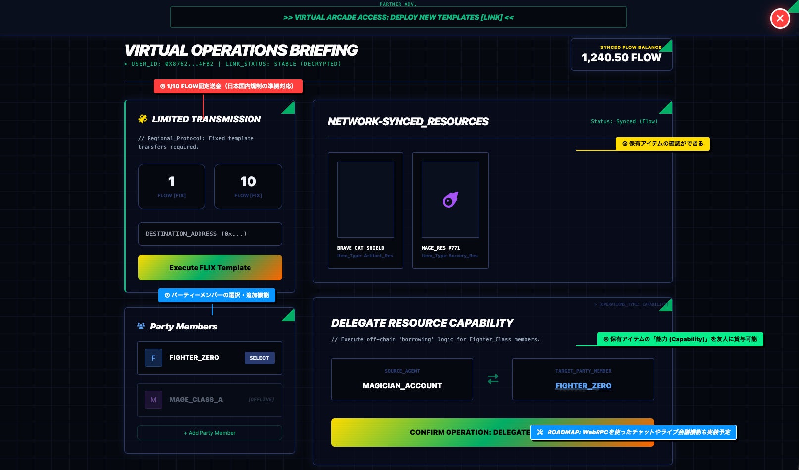
Task: Click Add Party Member
Action: 209,433
